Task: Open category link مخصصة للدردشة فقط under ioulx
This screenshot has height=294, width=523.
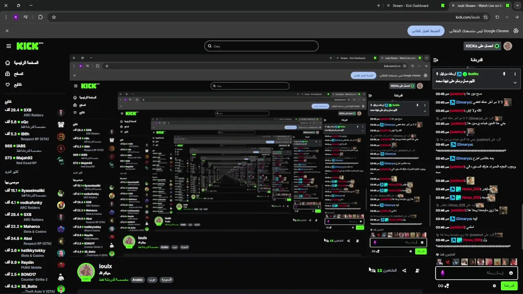Action: point(114,280)
